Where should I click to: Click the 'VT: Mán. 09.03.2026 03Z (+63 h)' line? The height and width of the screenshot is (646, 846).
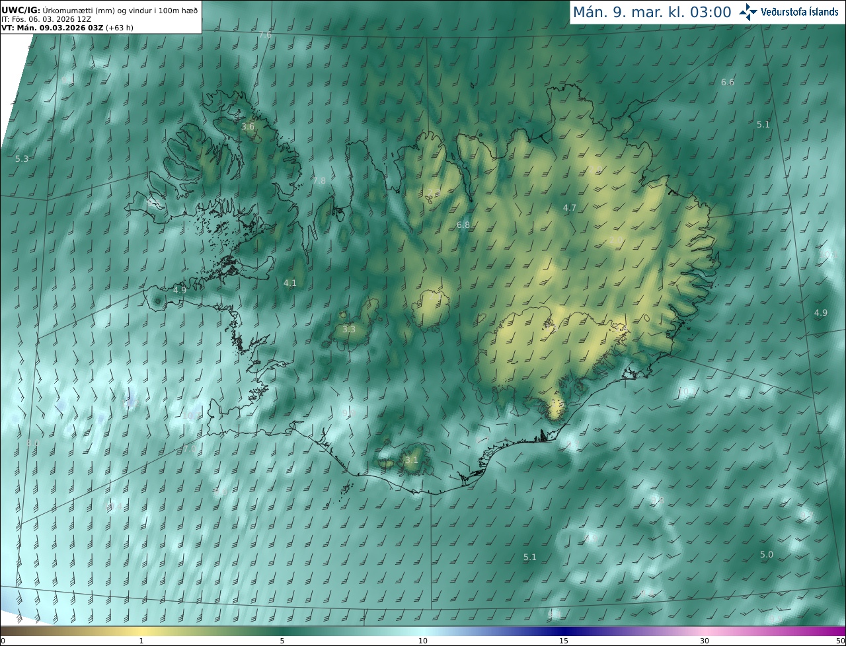[67, 28]
